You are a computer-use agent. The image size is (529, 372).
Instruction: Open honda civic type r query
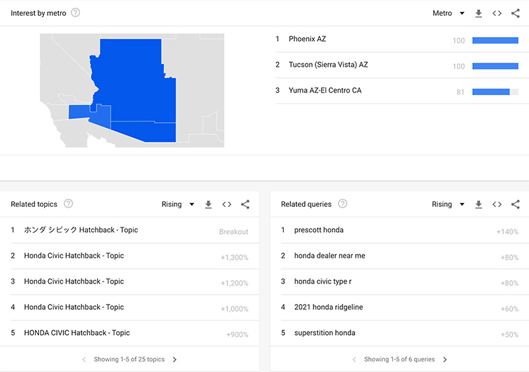tap(400, 281)
